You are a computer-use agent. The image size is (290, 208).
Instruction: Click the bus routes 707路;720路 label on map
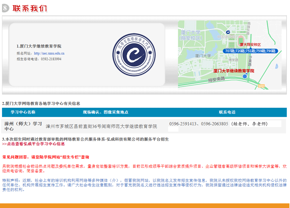point(250,51)
